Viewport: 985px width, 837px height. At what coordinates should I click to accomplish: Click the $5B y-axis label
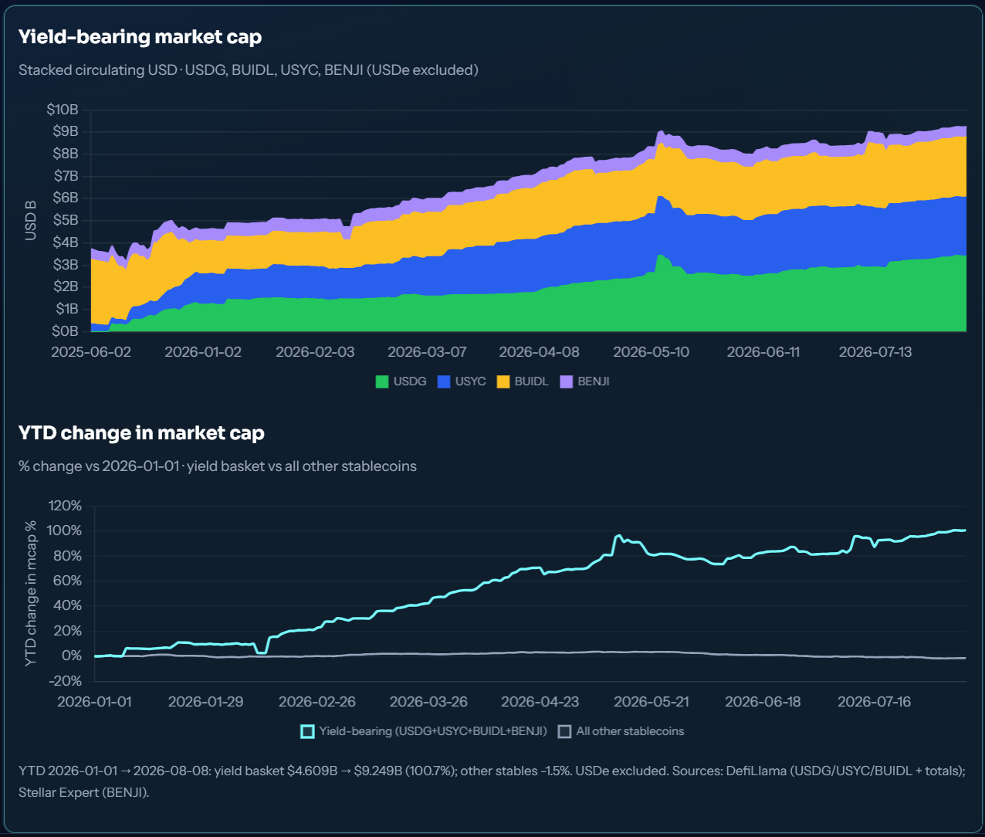point(66,220)
